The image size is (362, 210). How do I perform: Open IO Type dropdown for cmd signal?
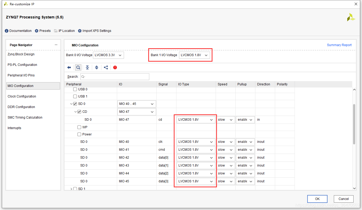[x=196, y=150]
